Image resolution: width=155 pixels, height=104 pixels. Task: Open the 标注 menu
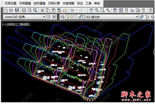[x=80, y=3]
